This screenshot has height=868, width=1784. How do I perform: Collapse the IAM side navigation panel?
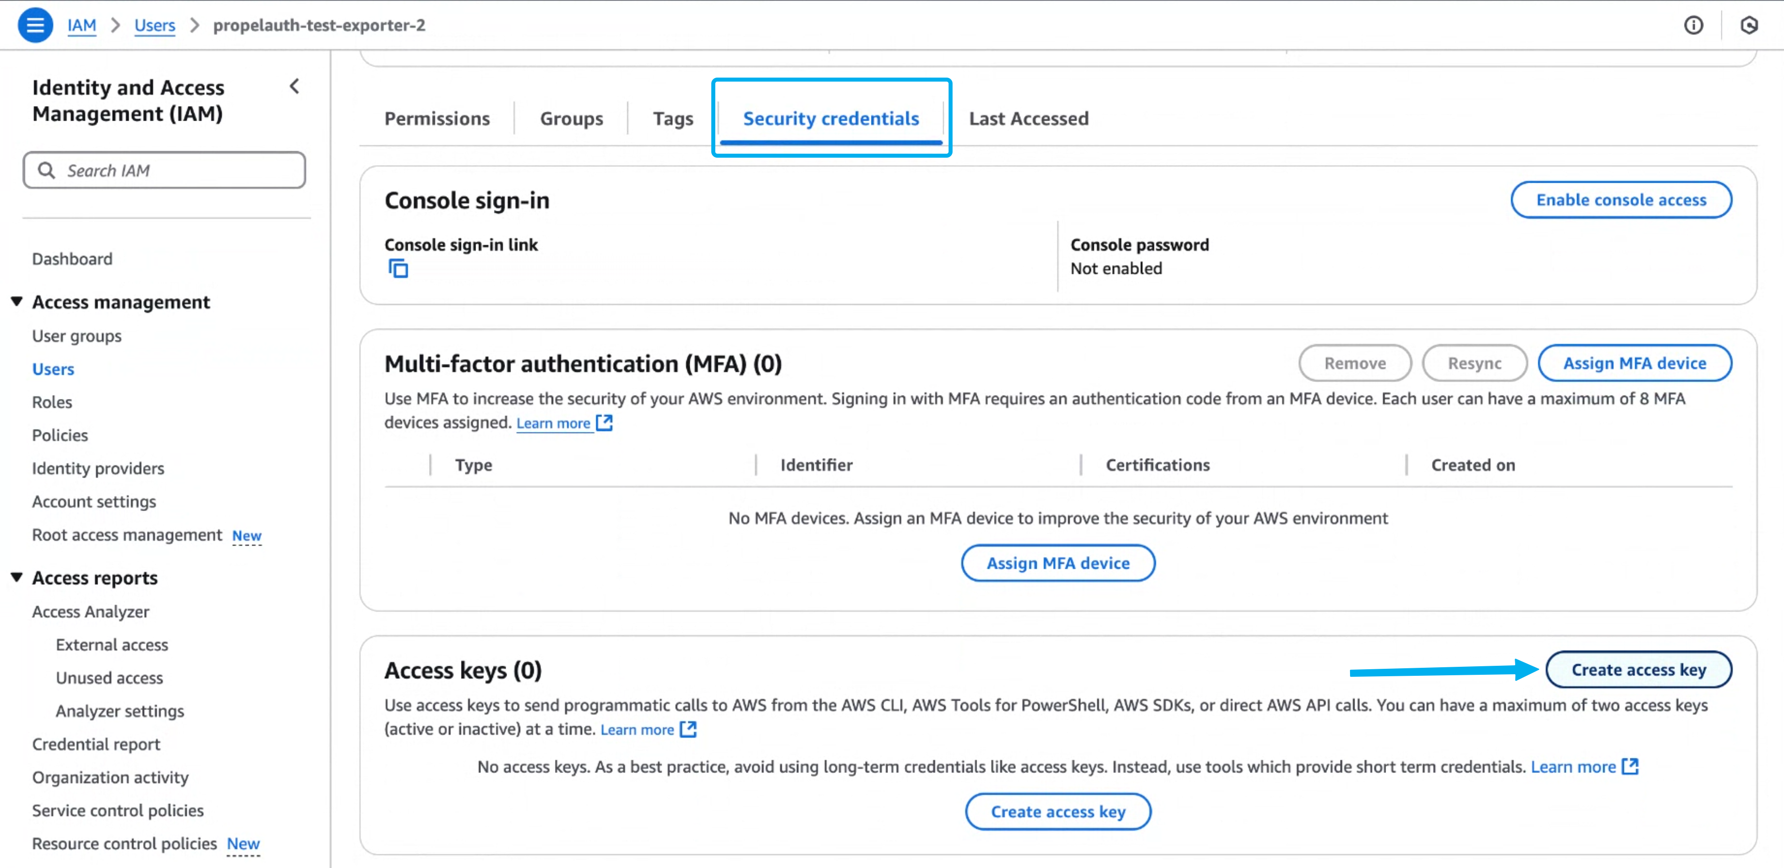[294, 87]
